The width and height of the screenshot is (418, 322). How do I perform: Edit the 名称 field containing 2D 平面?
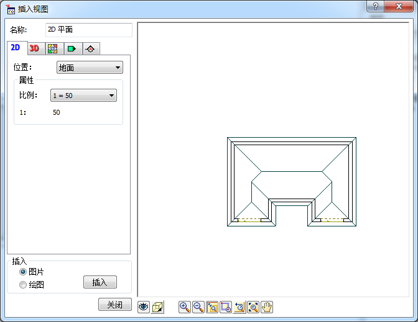[89, 30]
